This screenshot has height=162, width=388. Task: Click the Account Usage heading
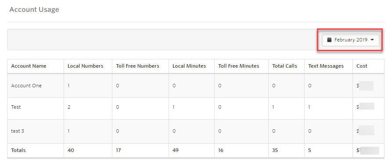[34, 10]
